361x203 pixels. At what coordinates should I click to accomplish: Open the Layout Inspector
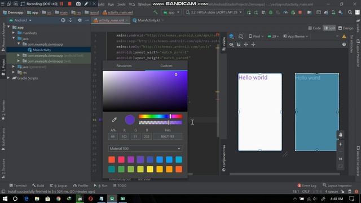coord(337,186)
